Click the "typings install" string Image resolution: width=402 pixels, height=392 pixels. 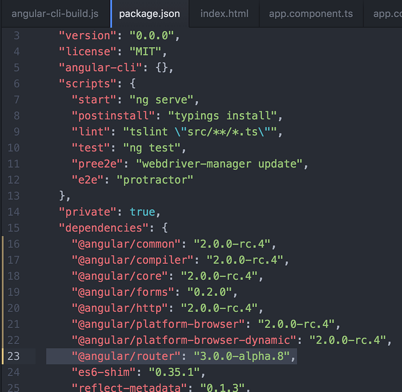[x=223, y=116]
